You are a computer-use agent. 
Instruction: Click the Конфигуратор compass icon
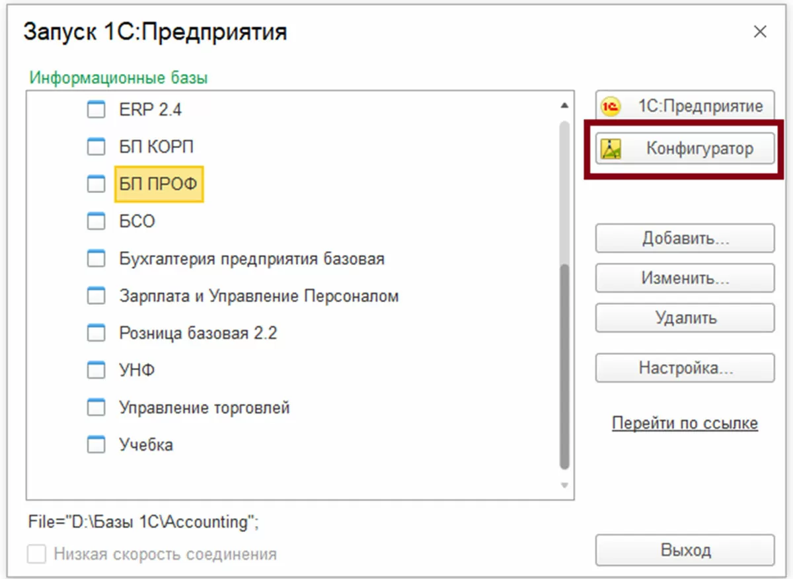click(611, 149)
